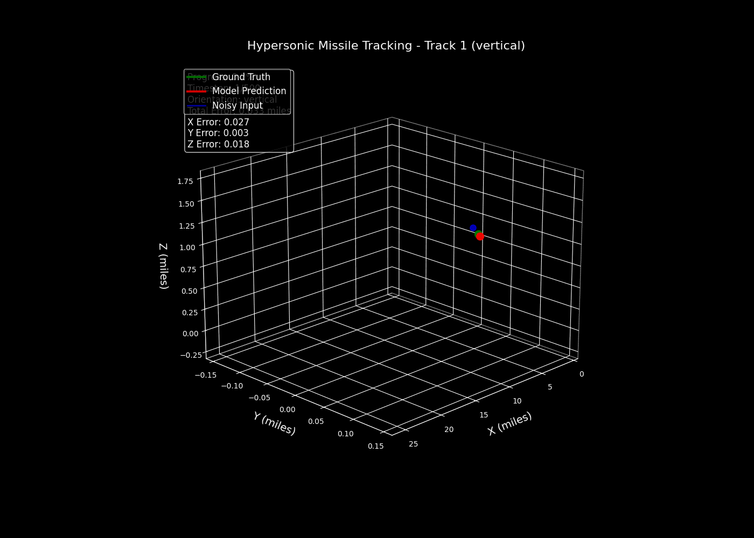Click the X Error: 0.027 readout

click(x=218, y=122)
